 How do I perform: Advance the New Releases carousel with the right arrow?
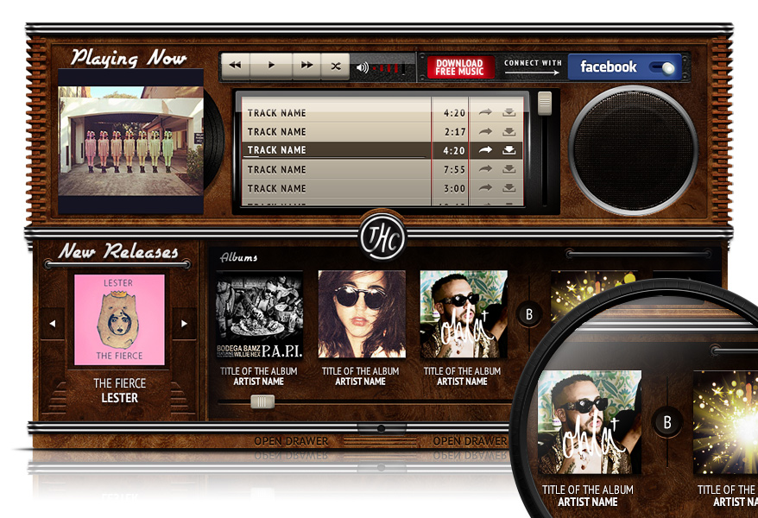[x=184, y=322]
